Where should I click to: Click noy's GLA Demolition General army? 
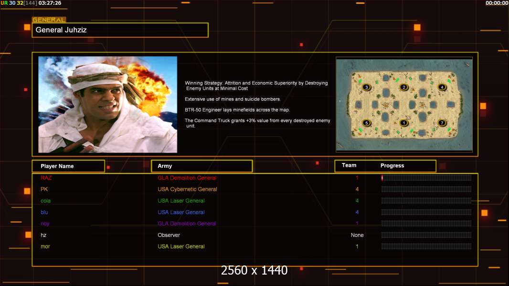pyautogui.click(x=187, y=224)
